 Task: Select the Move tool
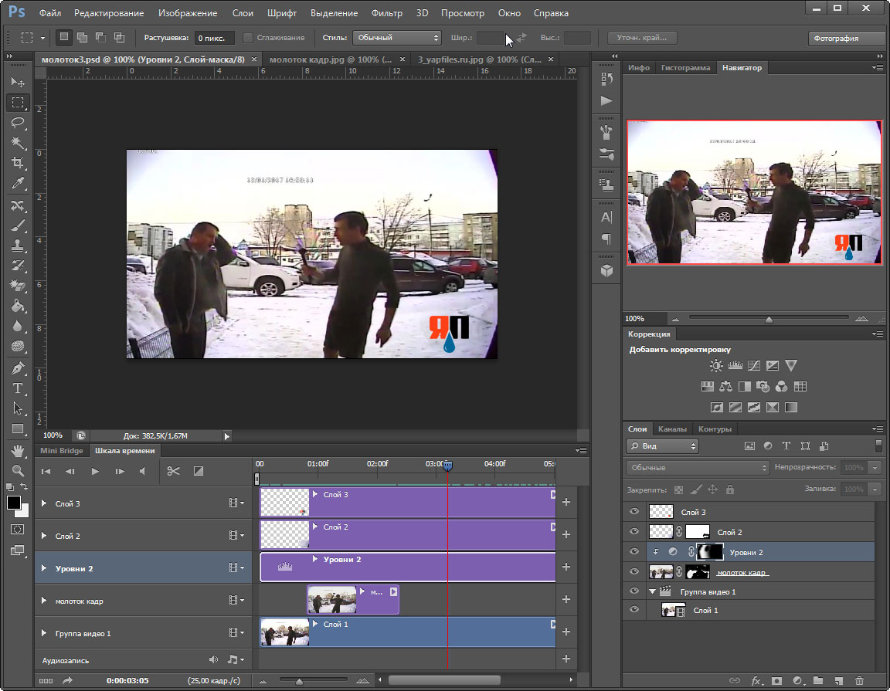[x=18, y=83]
